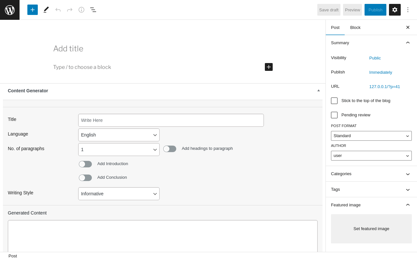This screenshot has height=260, width=417.
Task: Open the Details info icon
Action: point(81,10)
